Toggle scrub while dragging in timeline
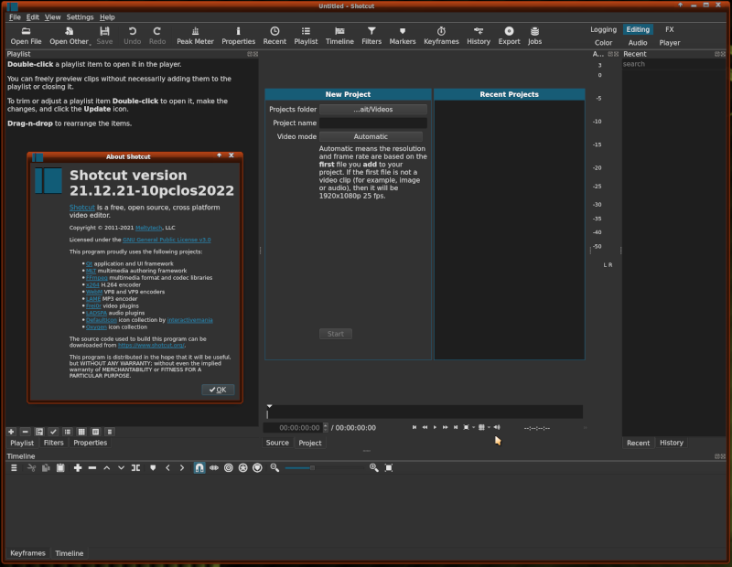The height and width of the screenshot is (567, 732). [214, 467]
